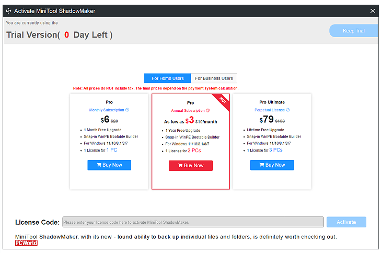Click help icon beside Perpetual License
This screenshot has width=382, height=253.
pyautogui.click(x=288, y=110)
